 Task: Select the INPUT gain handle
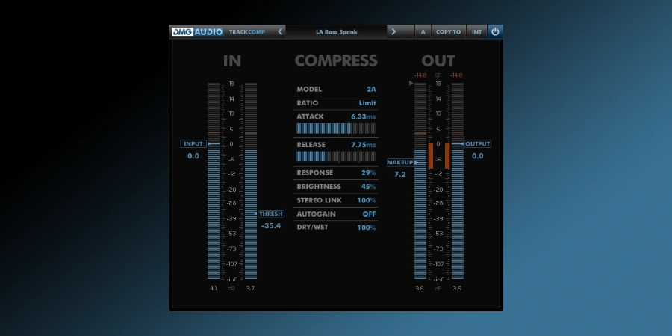point(193,144)
